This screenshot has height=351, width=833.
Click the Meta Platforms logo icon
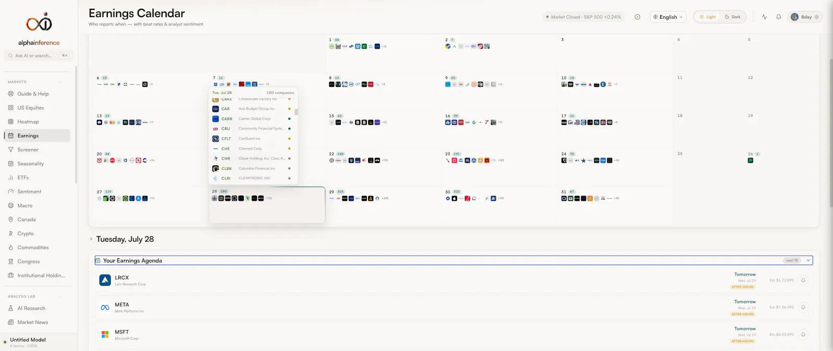point(105,307)
